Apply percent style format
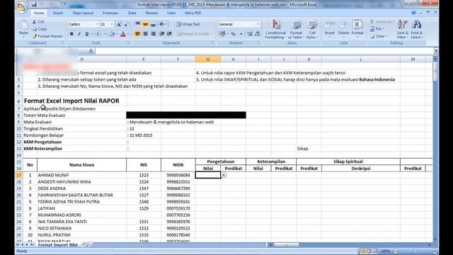The image size is (453, 255). (233, 34)
